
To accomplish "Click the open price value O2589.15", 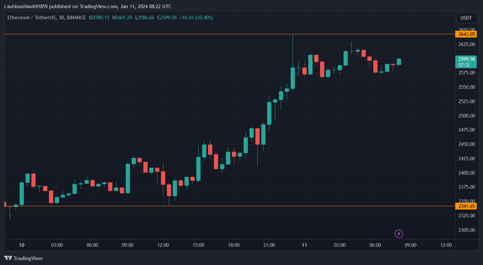I will coord(100,18).
